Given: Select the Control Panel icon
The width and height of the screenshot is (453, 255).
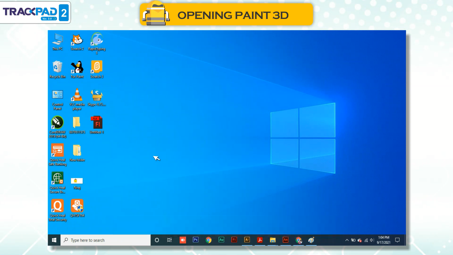Looking at the screenshot, I should click(x=57, y=100).
